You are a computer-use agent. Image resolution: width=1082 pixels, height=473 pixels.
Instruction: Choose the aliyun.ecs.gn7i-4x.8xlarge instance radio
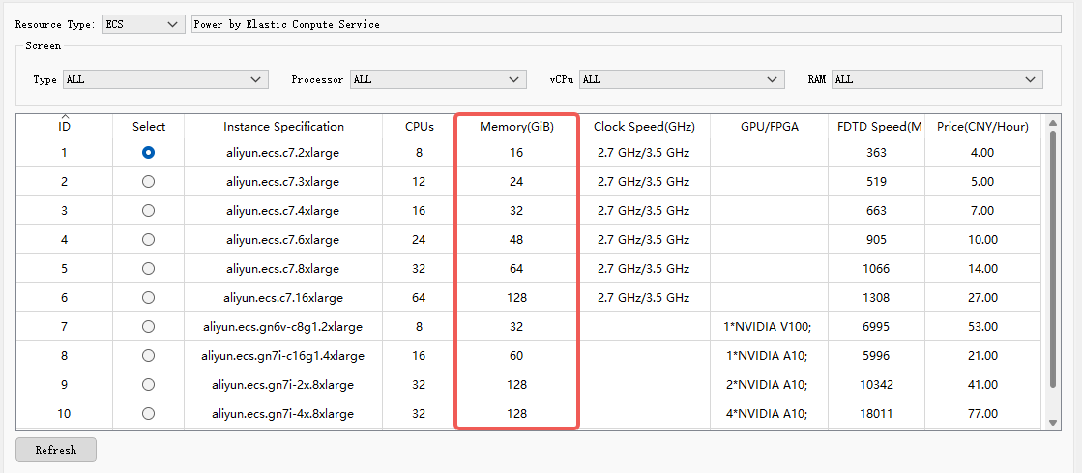pyautogui.click(x=148, y=414)
